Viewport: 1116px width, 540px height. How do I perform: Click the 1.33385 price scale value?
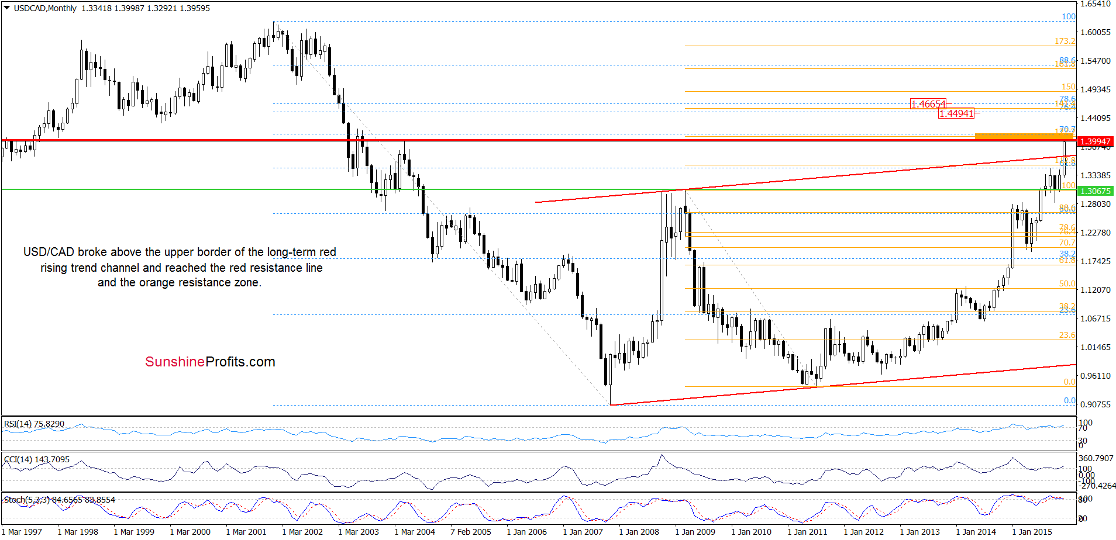point(1095,175)
